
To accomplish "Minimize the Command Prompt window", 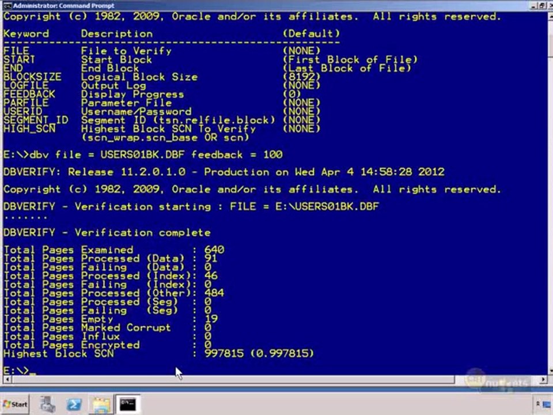I will click(x=534, y=5).
